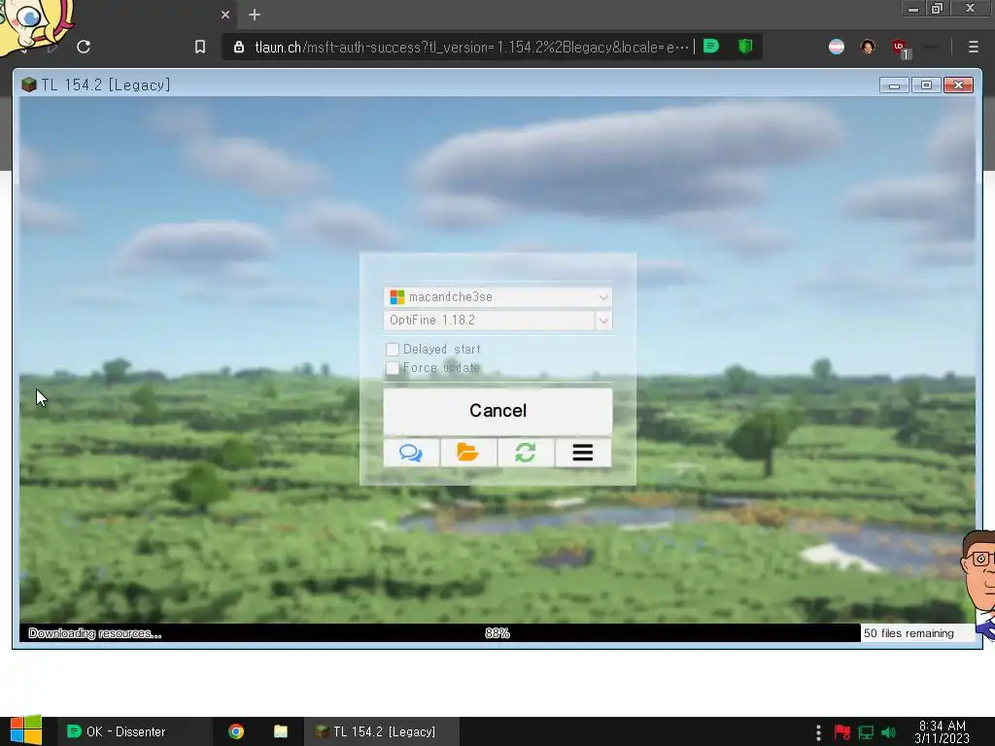
Task: Click the green refresh icon in launcher
Action: (526, 453)
